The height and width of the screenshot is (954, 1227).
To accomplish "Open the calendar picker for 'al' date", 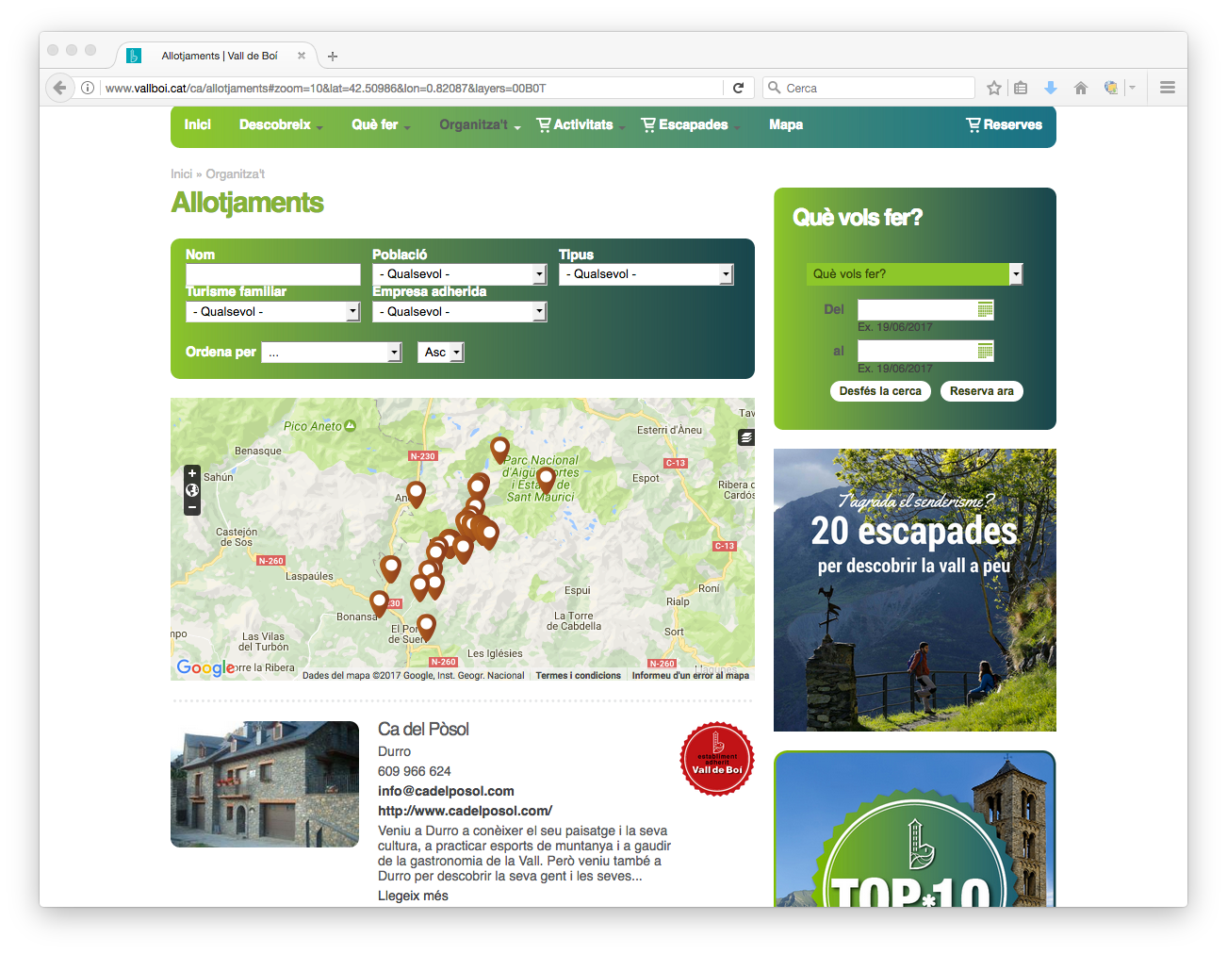I will [985, 352].
